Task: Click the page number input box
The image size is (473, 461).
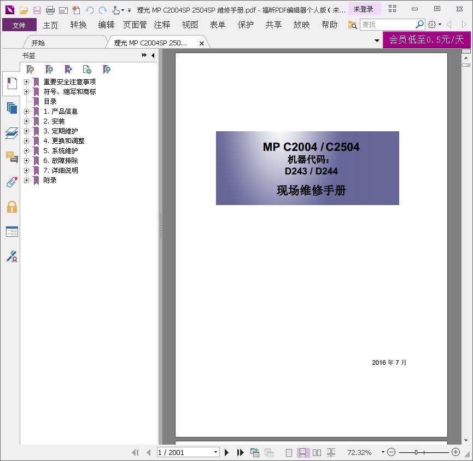Action: [185, 452]
